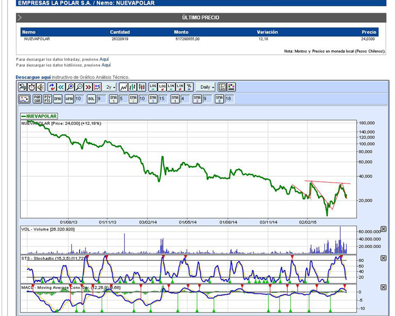Refresh the chart with the reload arrows

[x=52, y=87]
